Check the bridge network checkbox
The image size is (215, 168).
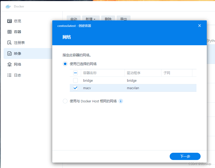[x=75, y=80]
